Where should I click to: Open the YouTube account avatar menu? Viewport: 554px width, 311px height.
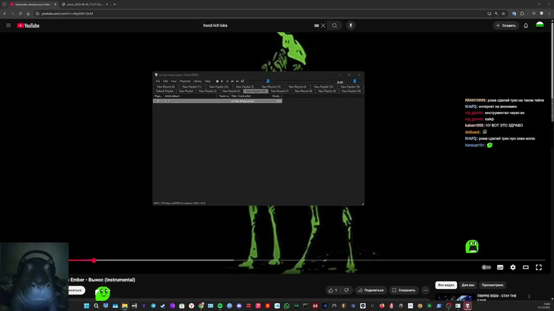[540, 25]
